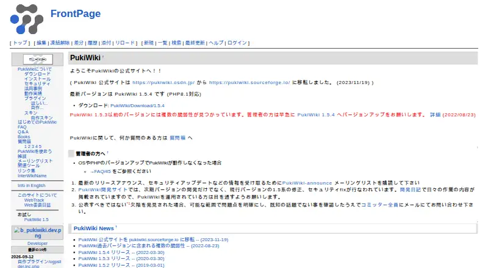Open the PukiWiki News heading link

pos(94,228)
